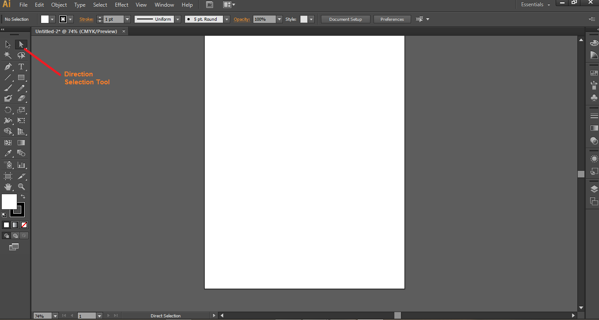Viewport: 599px width, 320px height.
Task: Select the Hand tool
Action: point(8,187)
